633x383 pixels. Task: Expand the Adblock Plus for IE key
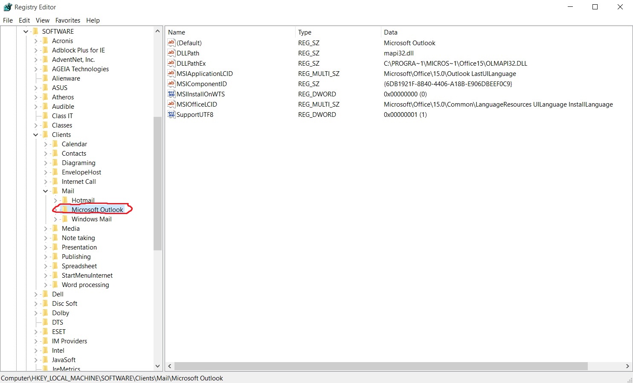point(36,50)
